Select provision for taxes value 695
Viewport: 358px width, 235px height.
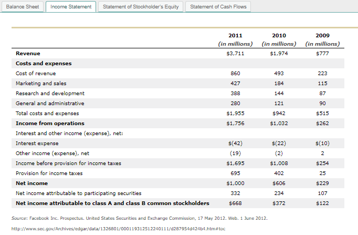(235, 173)
